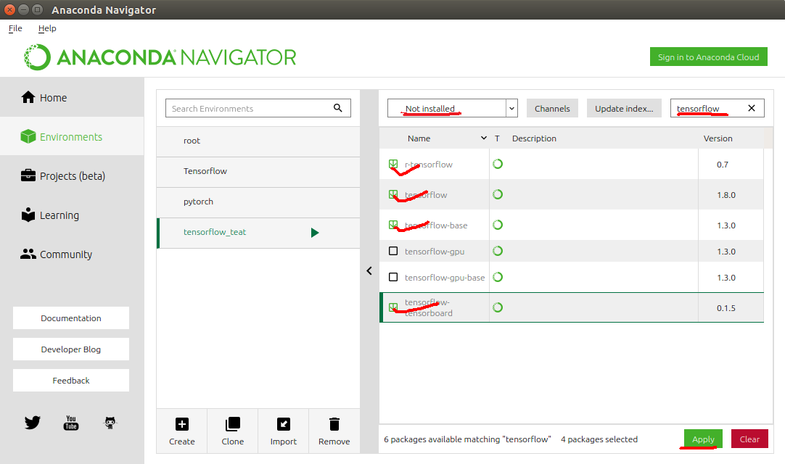Click the red Clear button
Viewport: 785px width, 464px height.
(749, 439)
